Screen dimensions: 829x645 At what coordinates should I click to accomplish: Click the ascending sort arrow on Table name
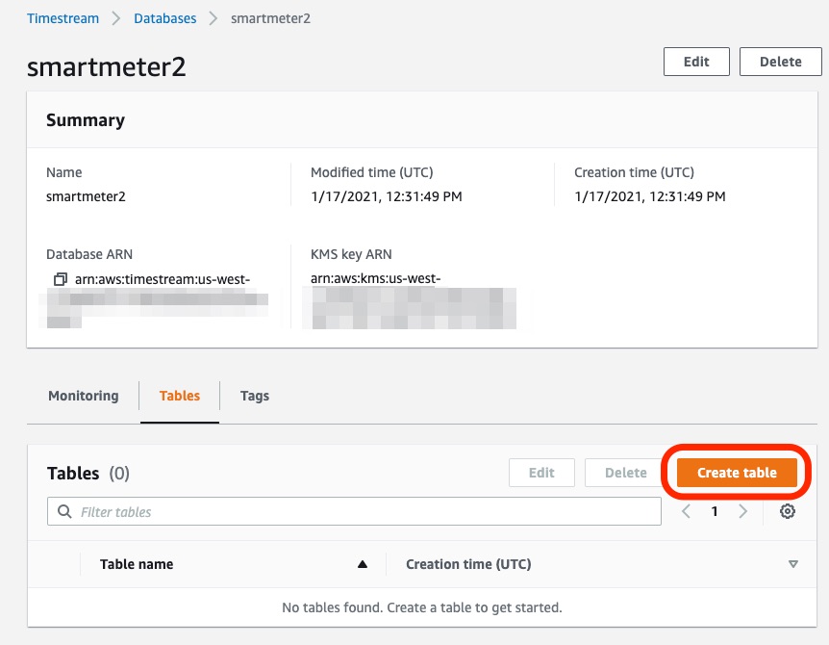click(364, 564)
